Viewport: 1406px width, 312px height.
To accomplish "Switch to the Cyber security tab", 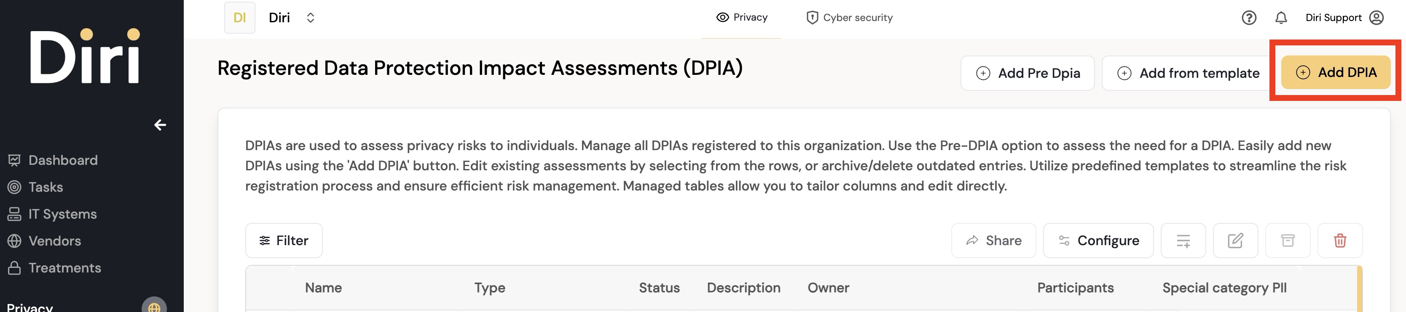I will tap(849, 18).
